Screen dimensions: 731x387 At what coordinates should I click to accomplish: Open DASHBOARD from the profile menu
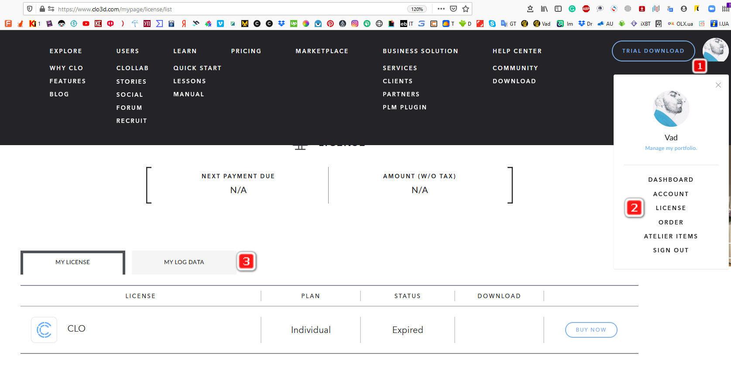coord(671,180)
